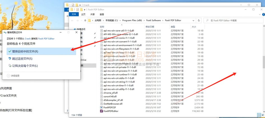Click Foxit Software breadcrumb segment
This screenshot has height=118, width=265.
pyautogui.click(x=154, y=20)
